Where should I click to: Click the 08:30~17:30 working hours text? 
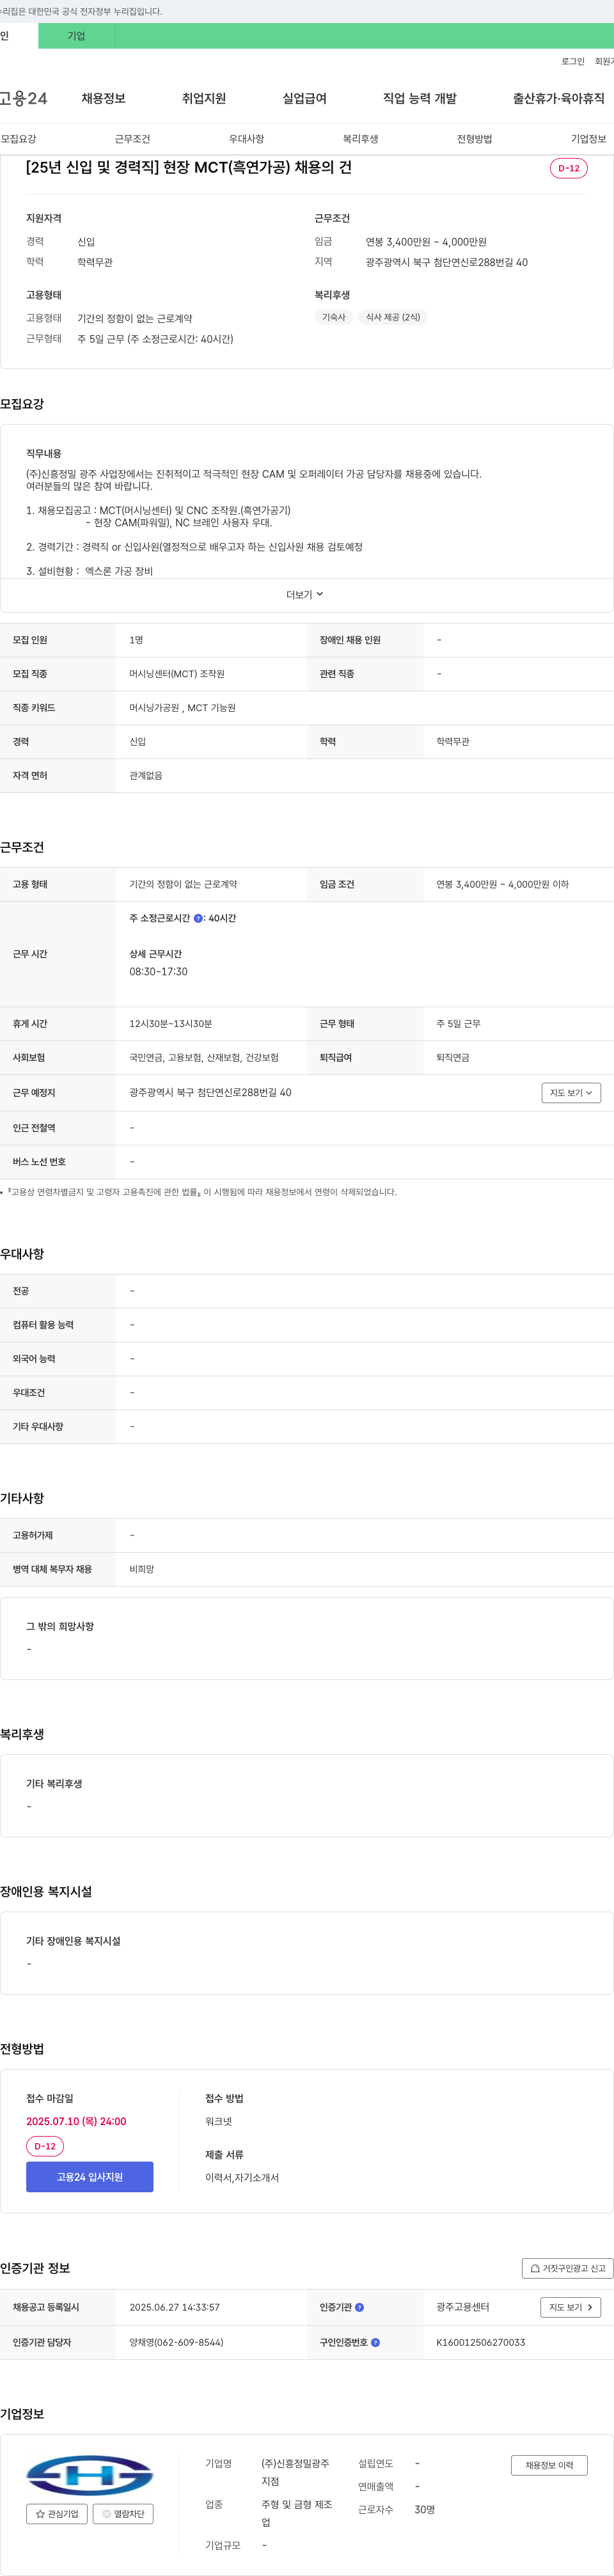(158, 971)
